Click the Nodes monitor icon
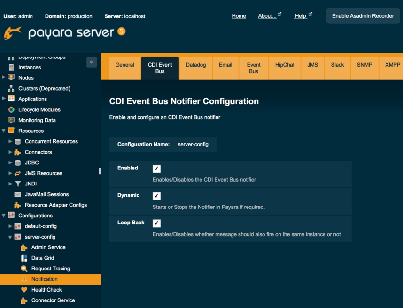 tap(11, 77)
